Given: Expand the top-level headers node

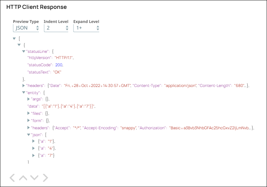Looking at the screenshot, I should [x=23, y=86].
